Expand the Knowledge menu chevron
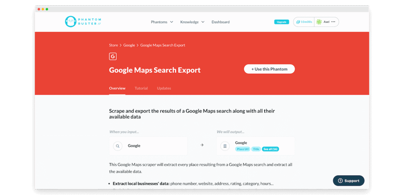404x195 pixels. click(x=203, y=22)
